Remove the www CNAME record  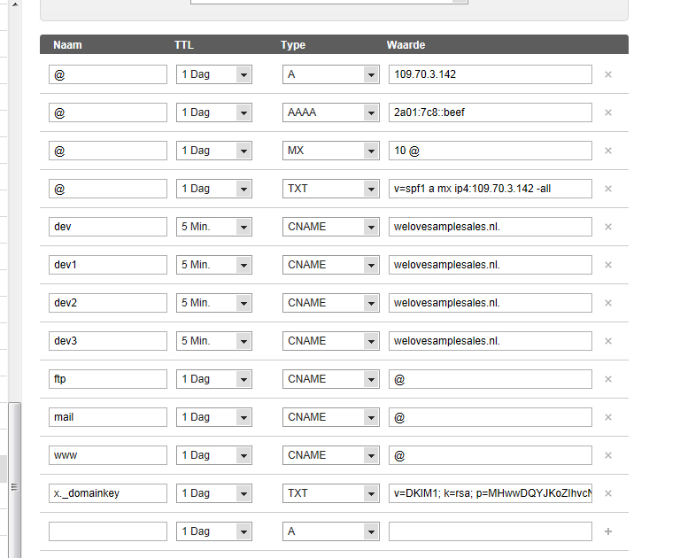tap(608, 455)
